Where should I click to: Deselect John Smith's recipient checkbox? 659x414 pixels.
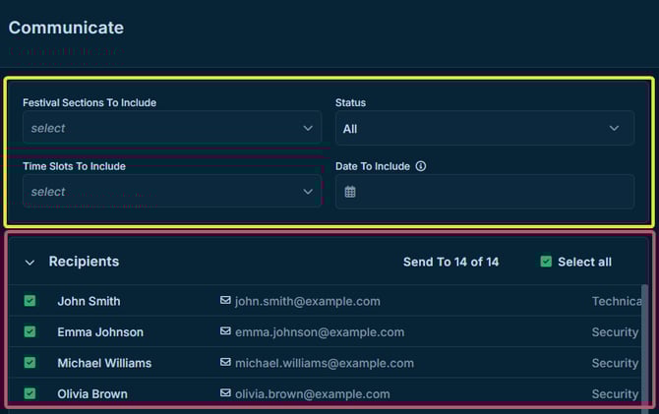click(30, 301)
